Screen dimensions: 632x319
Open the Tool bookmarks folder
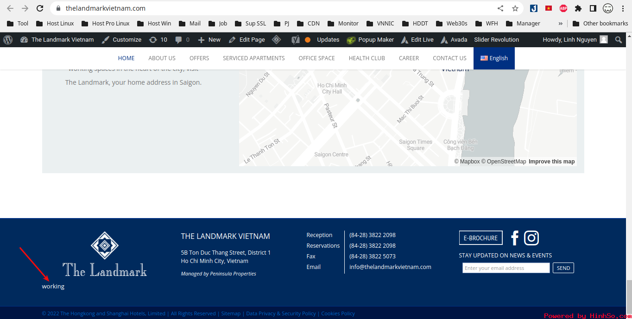18,23
